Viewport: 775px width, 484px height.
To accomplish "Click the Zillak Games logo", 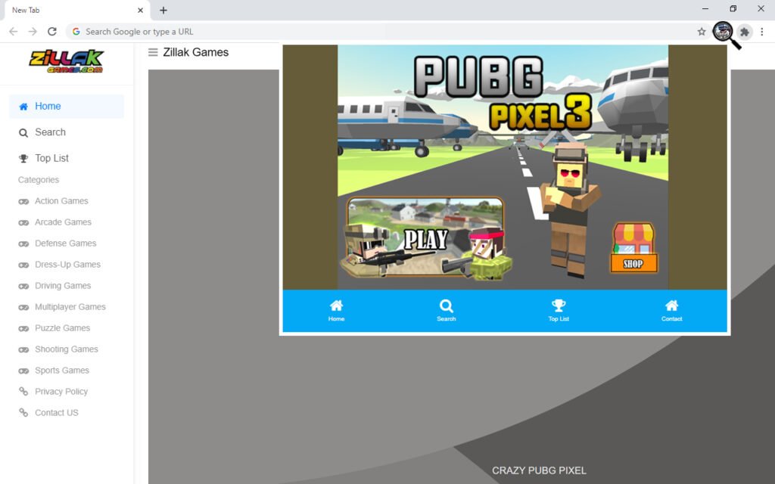I will (67, 61).
